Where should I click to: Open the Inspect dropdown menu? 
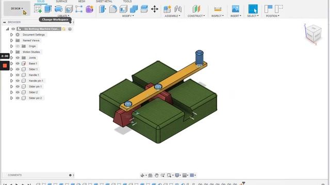(218, 16)
